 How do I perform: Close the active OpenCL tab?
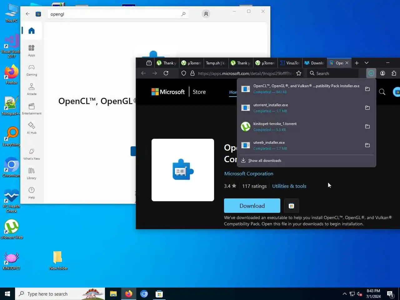coord(347,63)
